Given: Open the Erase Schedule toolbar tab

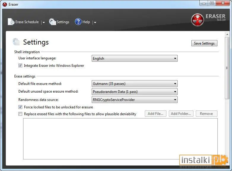Looking at the screenshot, I should tap(27, 22).
